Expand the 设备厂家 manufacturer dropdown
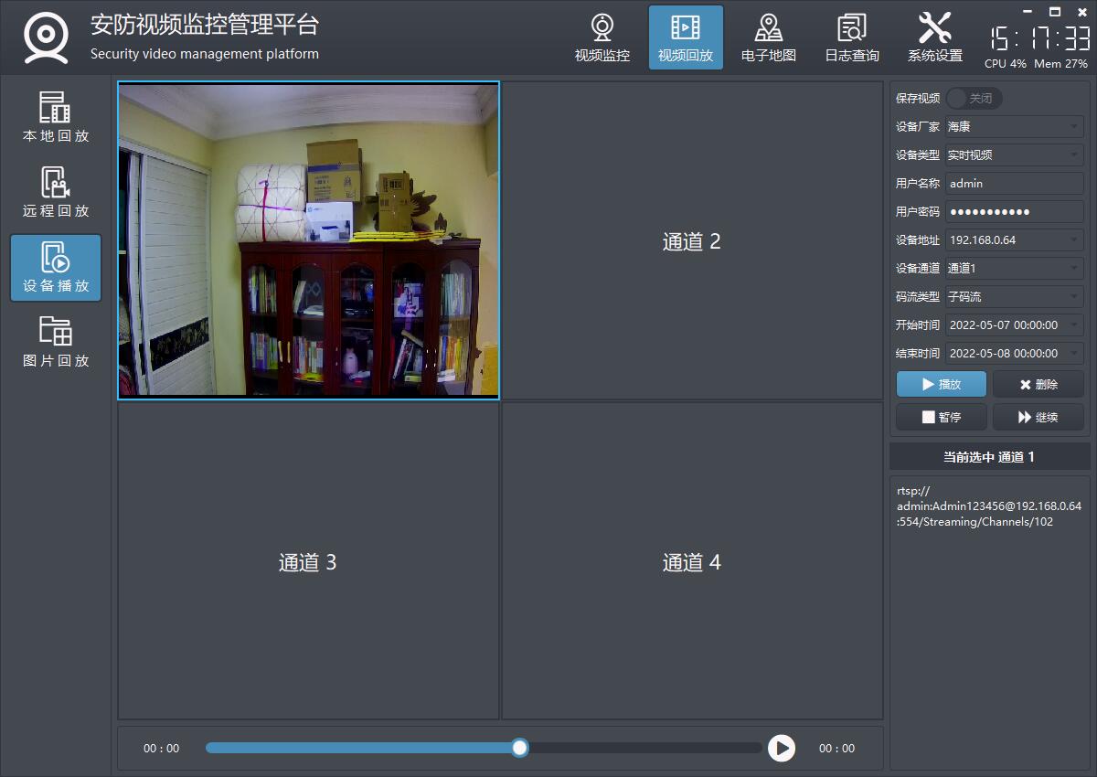The image size is (1097, 777). pos(1014,126)
